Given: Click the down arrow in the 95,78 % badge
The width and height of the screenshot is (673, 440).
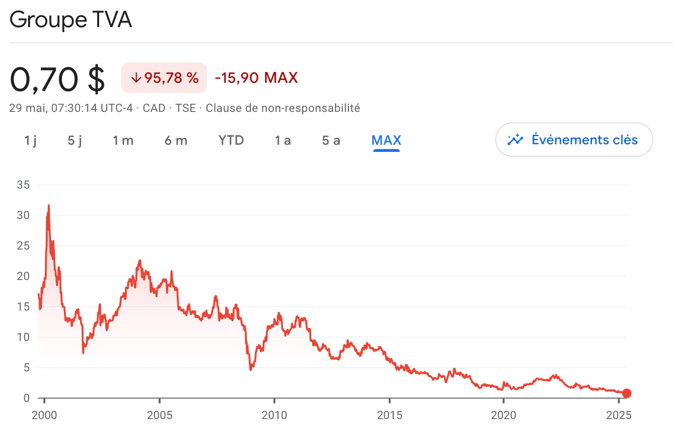Looking at the screenshot, I should (136, 78).
